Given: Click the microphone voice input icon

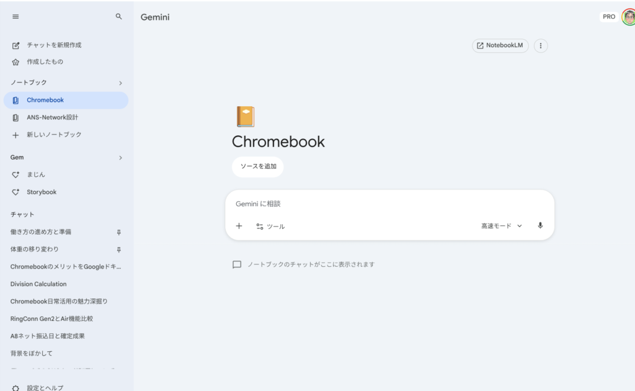Looking at the screenshot, I should (540, 226).
